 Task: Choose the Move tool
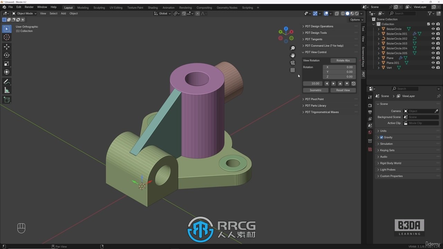tap(7, 47)
